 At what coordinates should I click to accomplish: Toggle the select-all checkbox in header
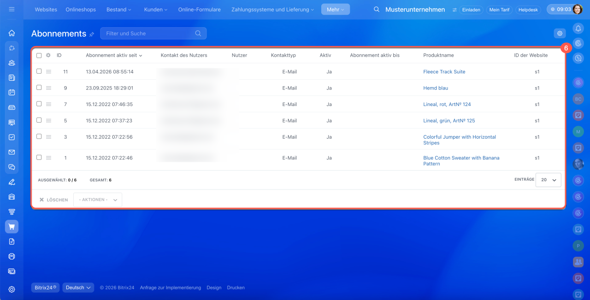pos(39,55)
